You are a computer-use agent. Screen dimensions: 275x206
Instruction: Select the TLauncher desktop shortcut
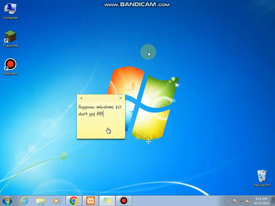pos(10,39)
